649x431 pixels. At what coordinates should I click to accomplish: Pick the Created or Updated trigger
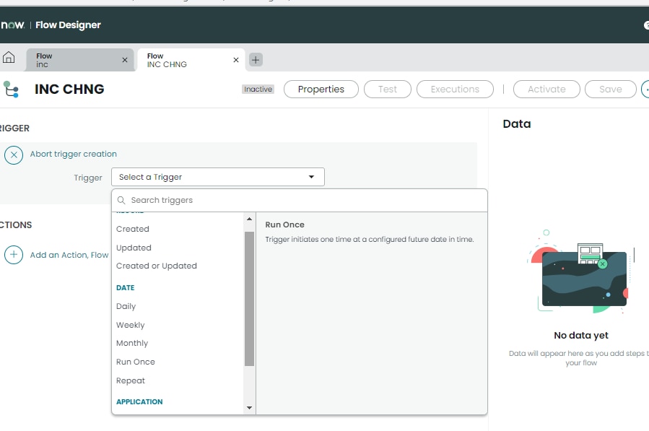click(x=157, y=266)
